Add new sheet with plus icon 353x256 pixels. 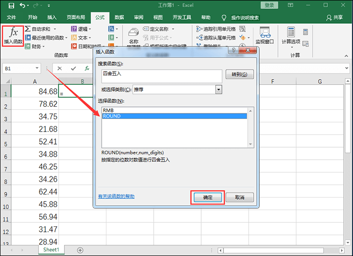80,250
